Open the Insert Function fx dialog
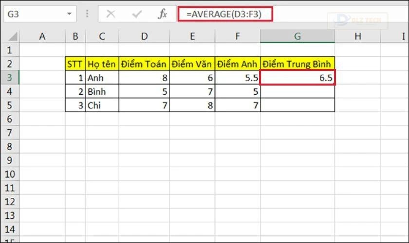409x243 pixels. 162,14
